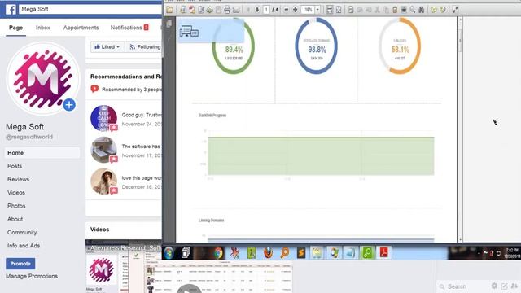
Task: Click the binoculars advanced search icon
Action: pos(422,10)
